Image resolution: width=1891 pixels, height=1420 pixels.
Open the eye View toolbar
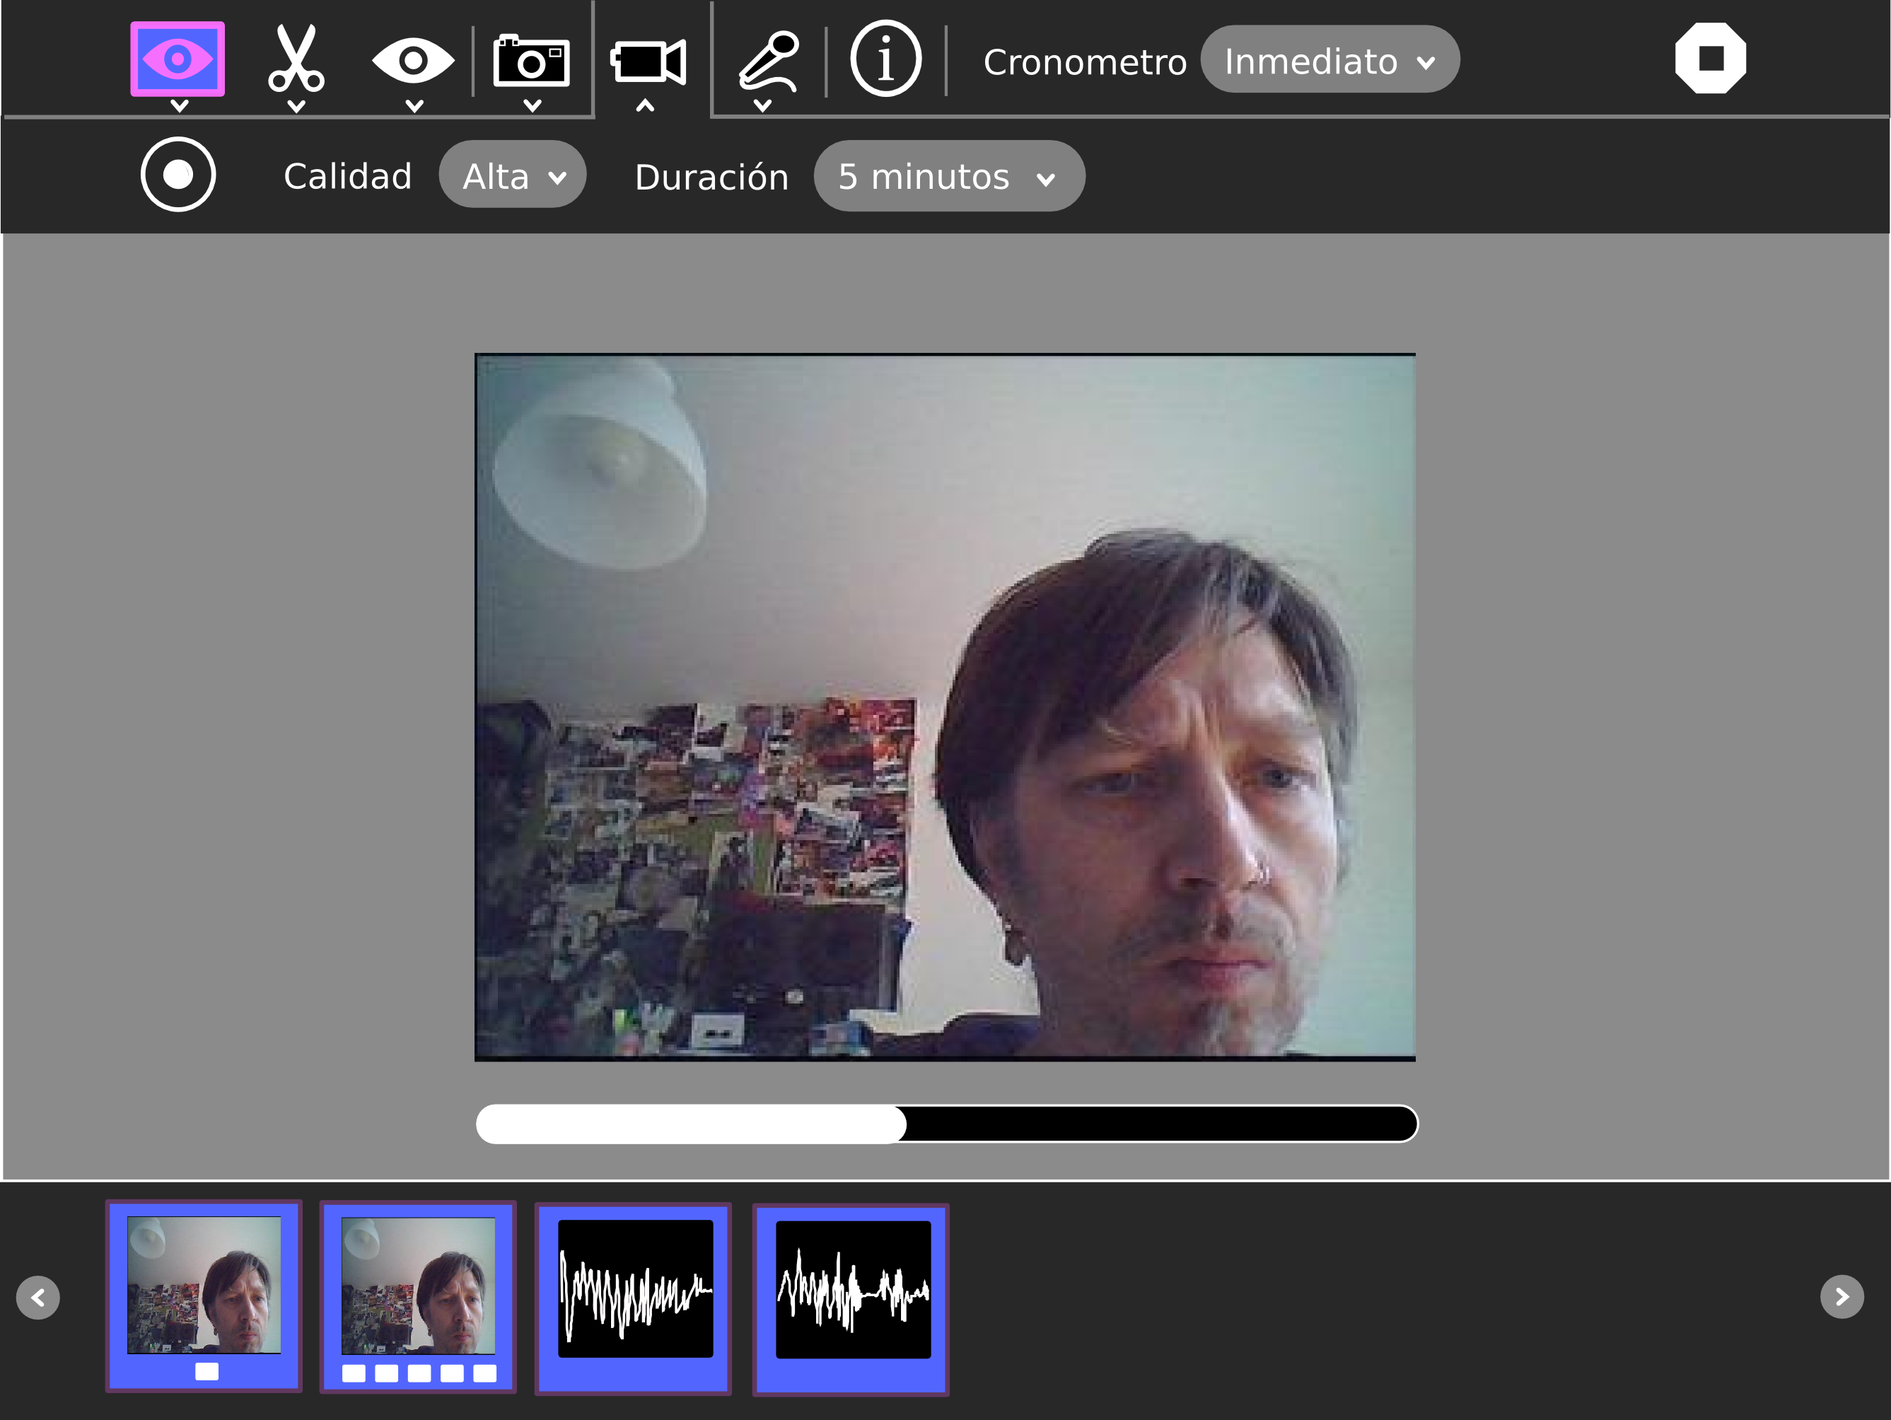[413, 61]
